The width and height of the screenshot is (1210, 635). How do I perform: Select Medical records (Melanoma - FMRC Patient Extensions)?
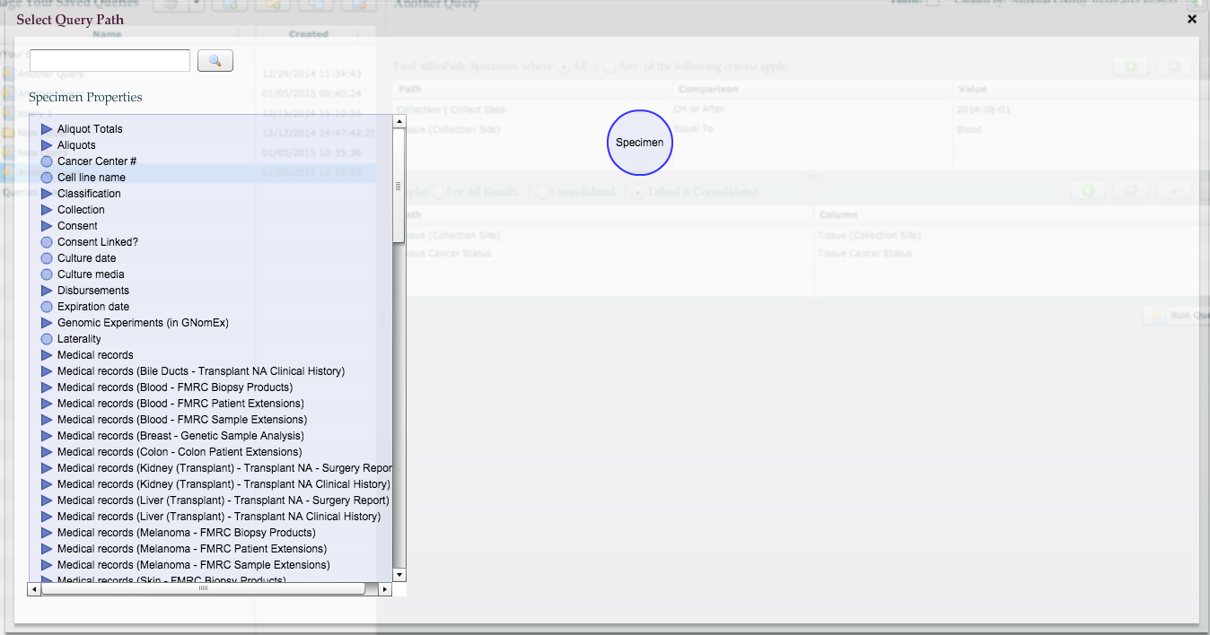click(192, 549)
